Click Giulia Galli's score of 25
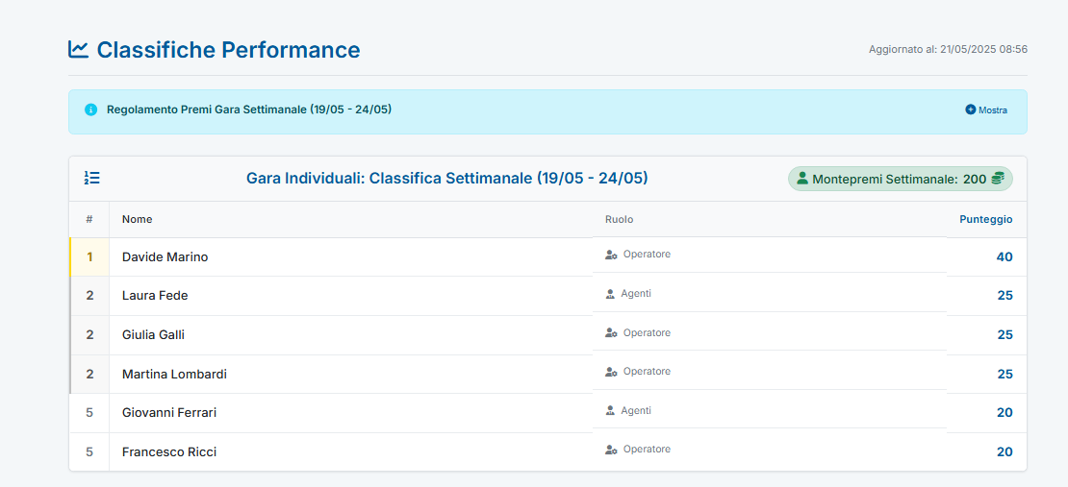Viewport: 1068px width, 487px height. (1004, 334)
